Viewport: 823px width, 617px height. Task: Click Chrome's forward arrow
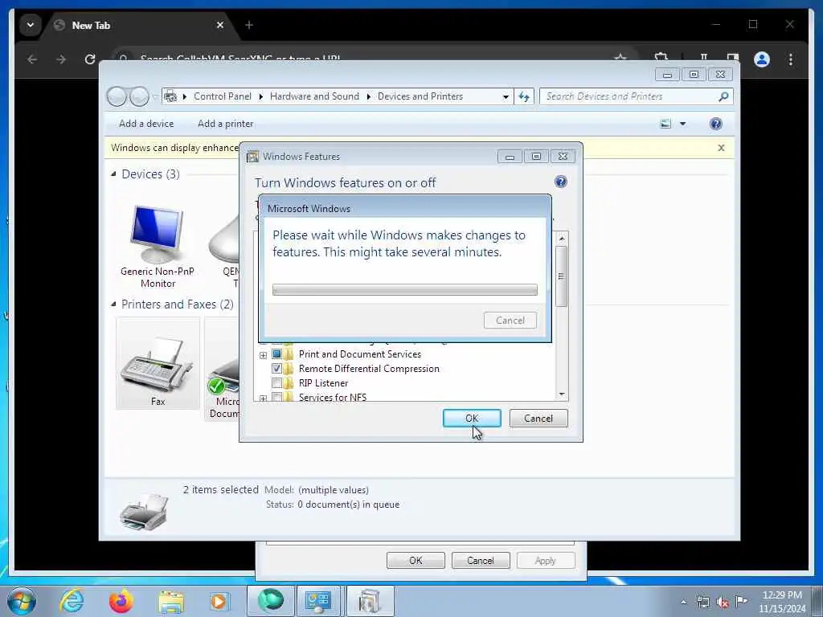tap(61, 59)
